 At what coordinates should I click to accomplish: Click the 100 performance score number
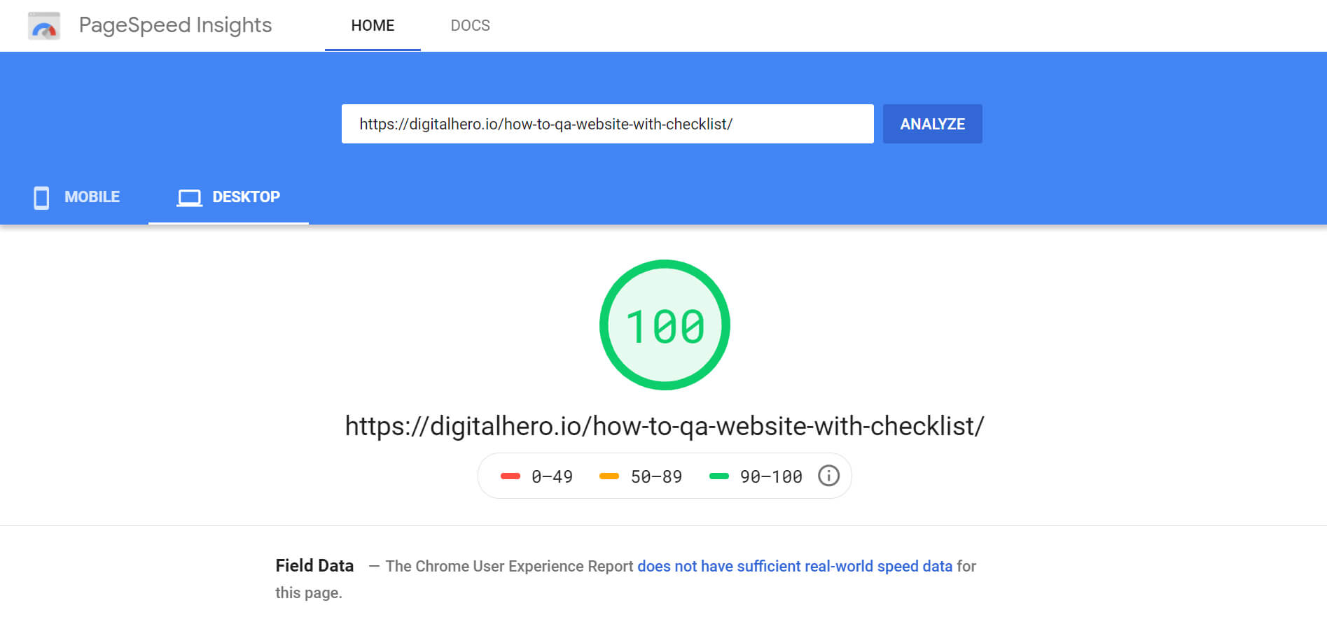(x=664, y=325)
